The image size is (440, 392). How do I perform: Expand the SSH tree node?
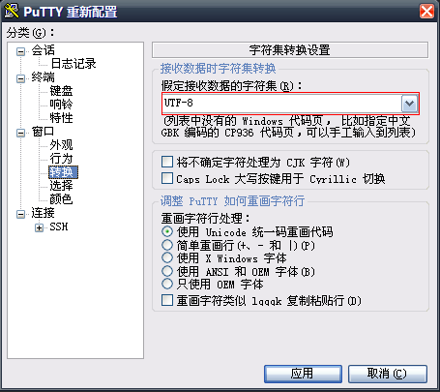[x=39, y=227]
